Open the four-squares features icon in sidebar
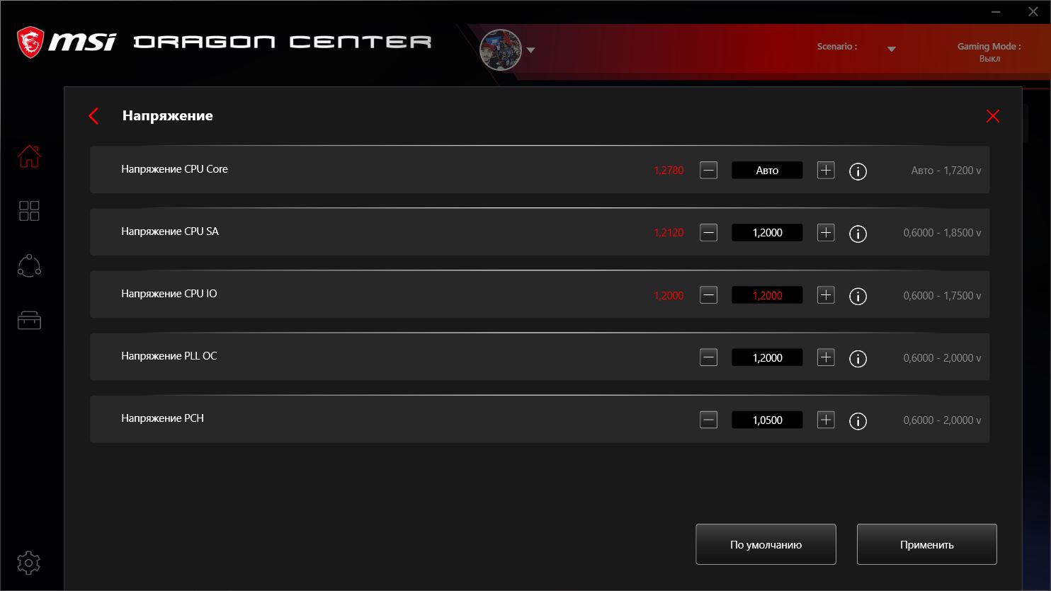The height and width of the screenshot is (591, 1051). pyautogui.click(x=29, y=211)
